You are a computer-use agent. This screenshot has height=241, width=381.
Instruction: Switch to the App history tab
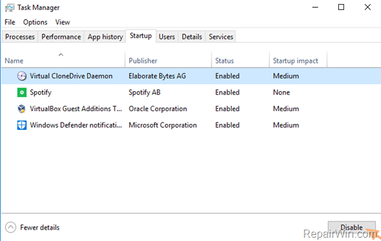pos(105,37)
